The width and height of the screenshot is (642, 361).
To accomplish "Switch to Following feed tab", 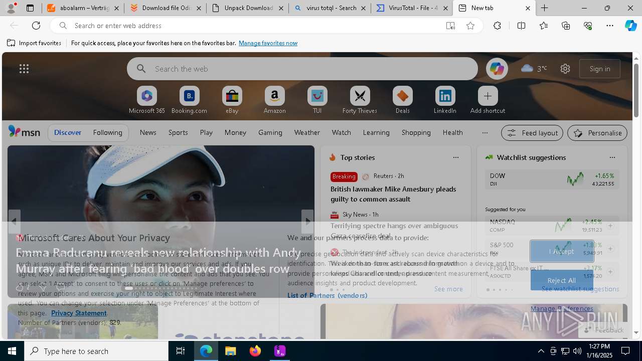I will pyautogui.click(x=107, y=132).
